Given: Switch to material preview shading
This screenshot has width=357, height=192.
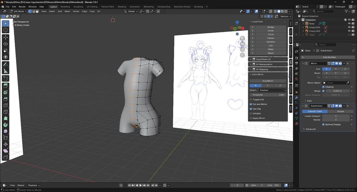Looking at the screenshot, I should click(283, 11).
